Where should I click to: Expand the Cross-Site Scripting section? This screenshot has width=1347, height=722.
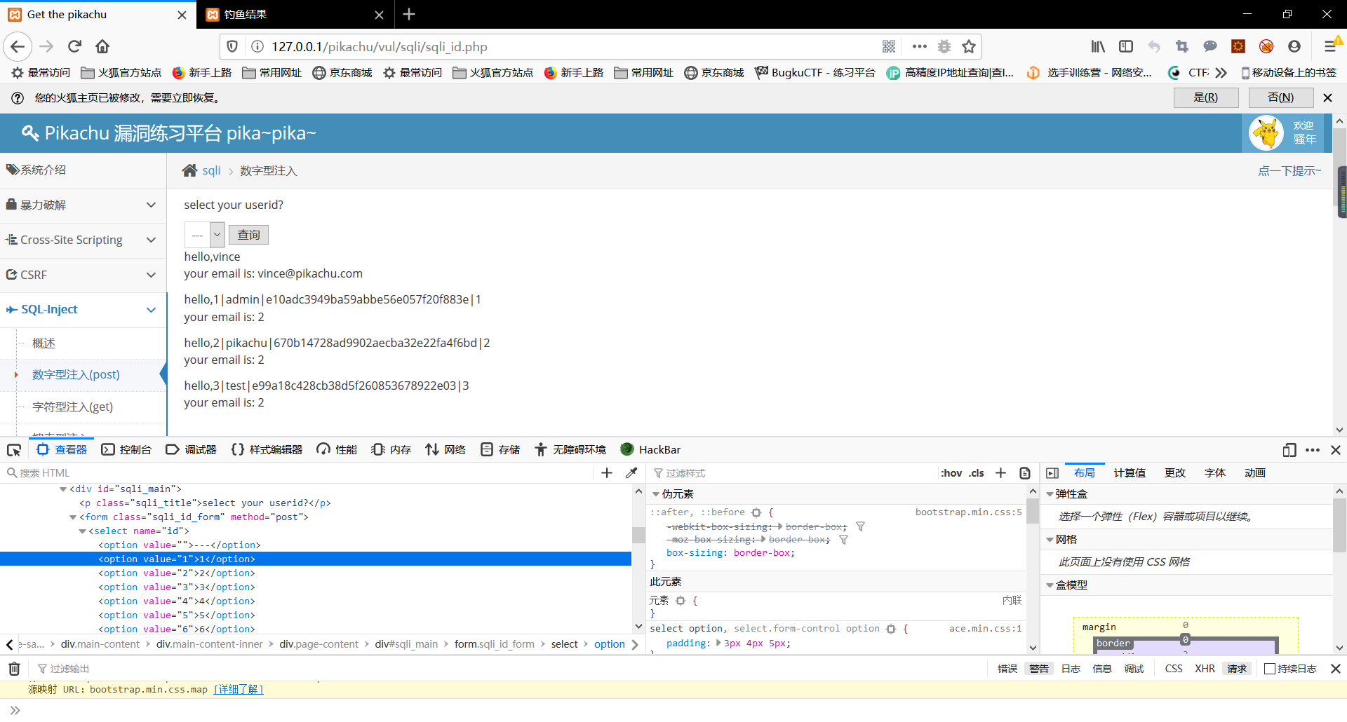[x=83, y=240]
